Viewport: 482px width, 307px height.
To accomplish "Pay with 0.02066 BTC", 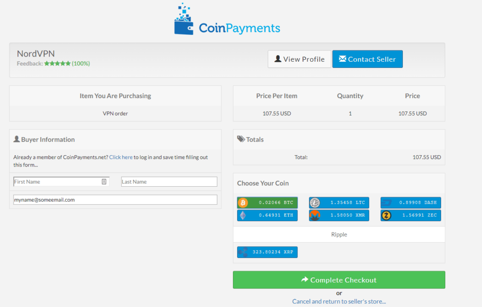I will [x=267, y=203].
